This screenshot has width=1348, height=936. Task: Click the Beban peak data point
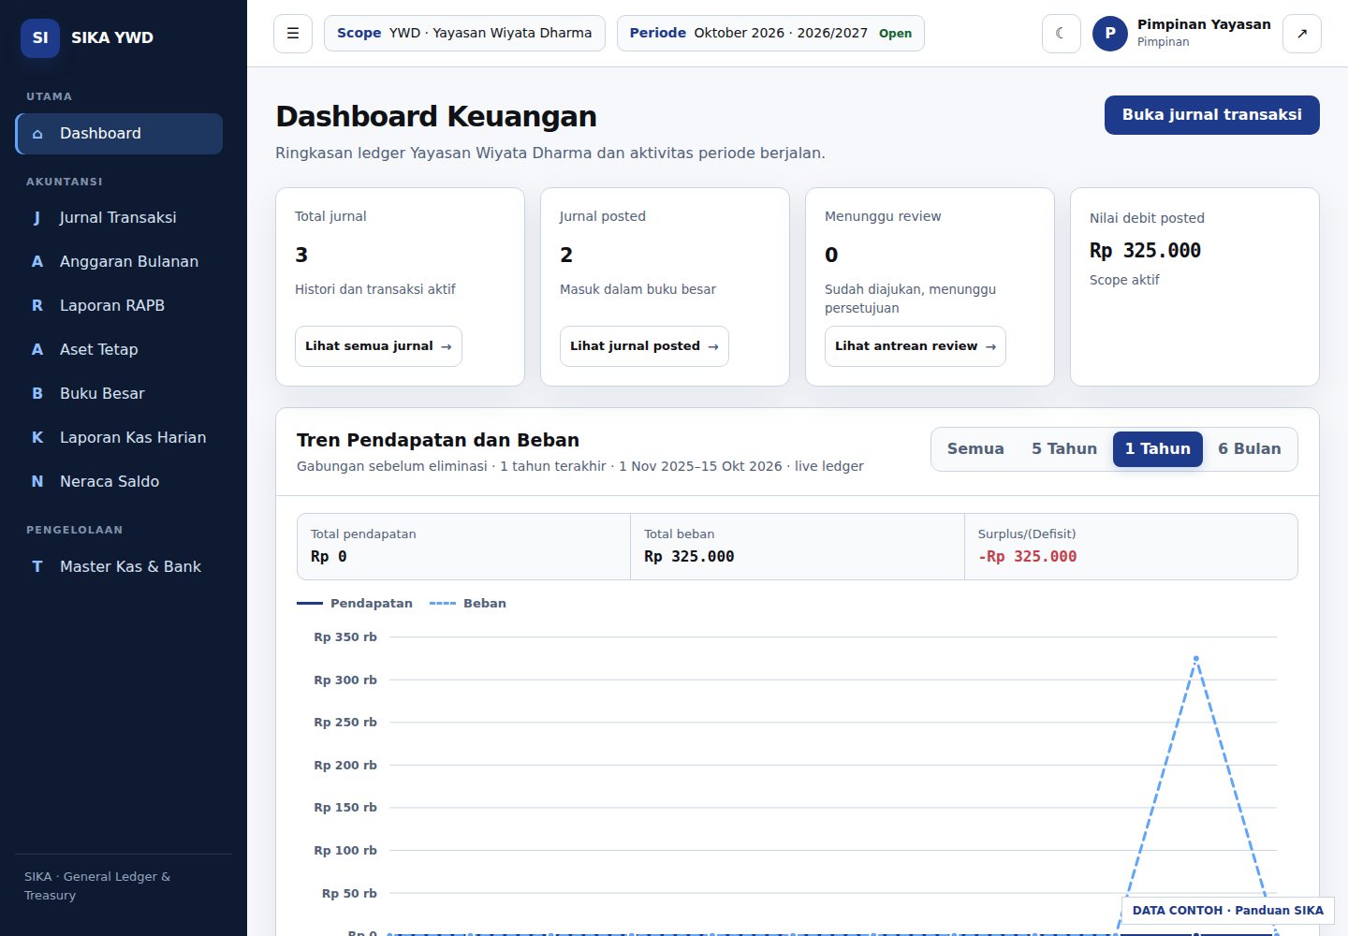point(1196,659)
